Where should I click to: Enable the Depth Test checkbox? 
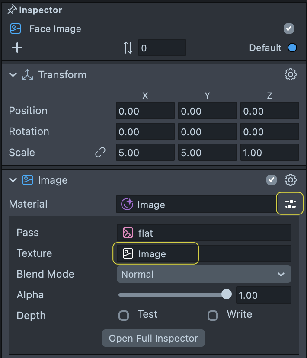tap(124, 316)
